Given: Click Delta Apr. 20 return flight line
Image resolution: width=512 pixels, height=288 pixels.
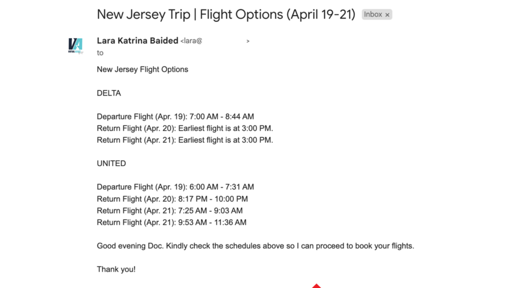Looking at the screenshot, I should coord(185,128).
